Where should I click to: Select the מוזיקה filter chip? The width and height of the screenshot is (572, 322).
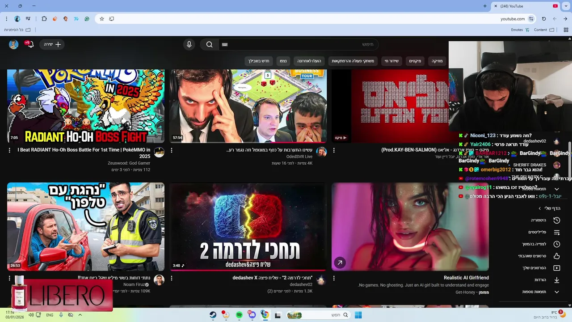(437, 61)
